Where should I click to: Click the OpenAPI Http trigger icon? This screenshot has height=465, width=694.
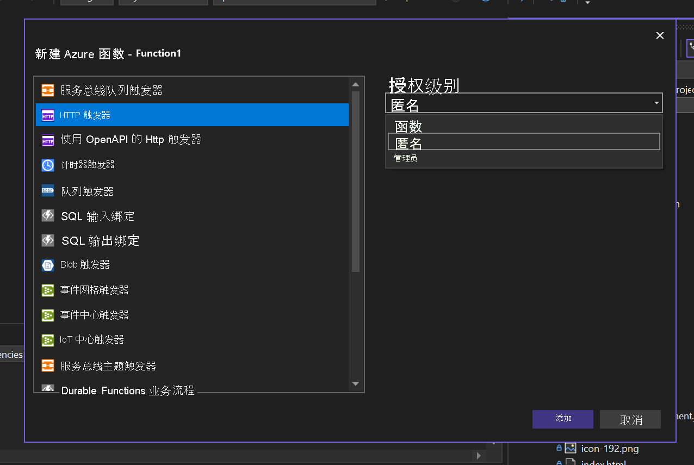click(x=48, y=140)
